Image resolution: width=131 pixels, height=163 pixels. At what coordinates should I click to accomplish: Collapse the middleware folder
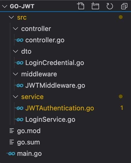coord(15,74)
